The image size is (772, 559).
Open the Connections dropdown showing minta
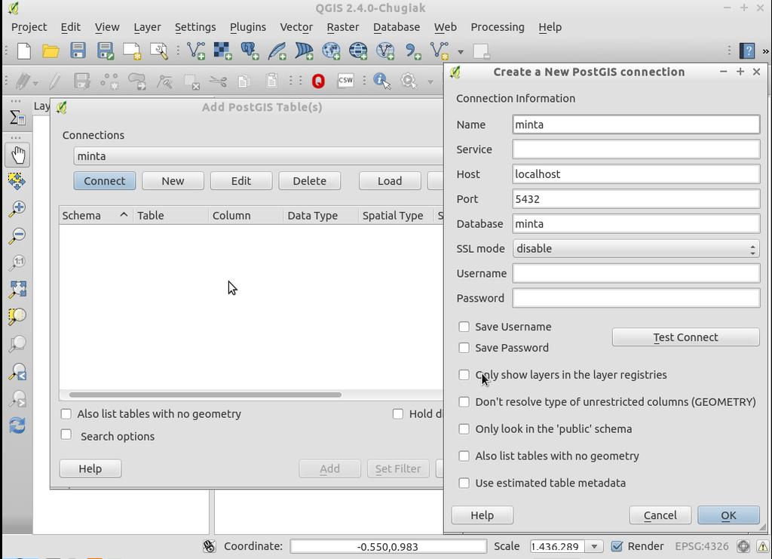coord(259,156)
